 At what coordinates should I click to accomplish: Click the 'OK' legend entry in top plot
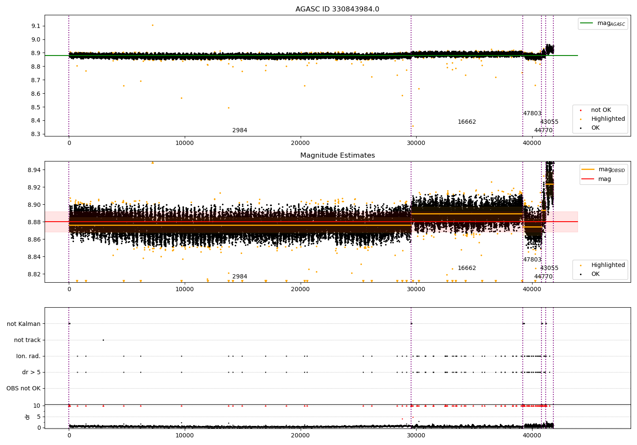point(595,128)
